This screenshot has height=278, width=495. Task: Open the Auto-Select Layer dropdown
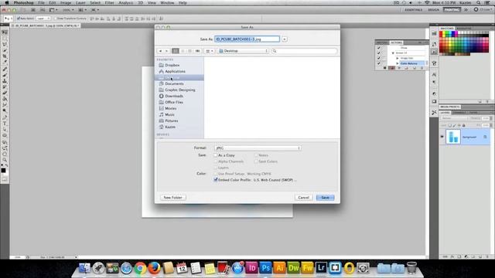click(x=43, y=19)
